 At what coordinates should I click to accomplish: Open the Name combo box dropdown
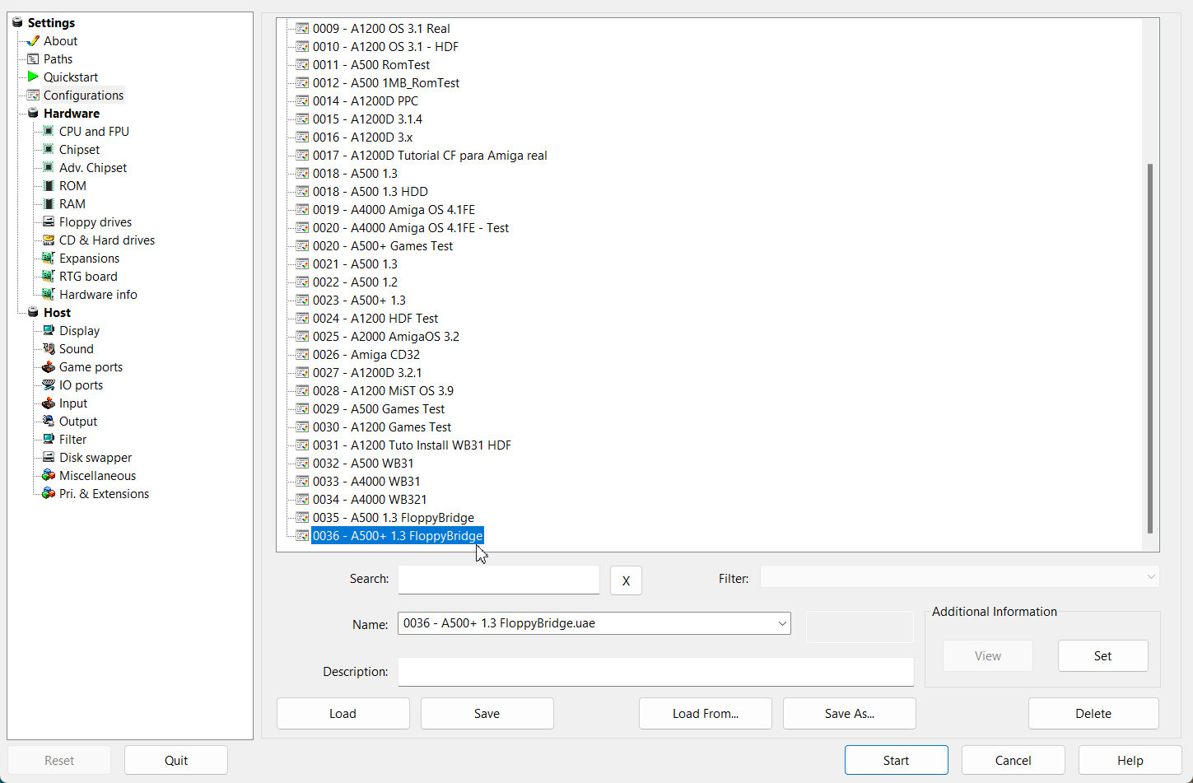tap(781, 623)
